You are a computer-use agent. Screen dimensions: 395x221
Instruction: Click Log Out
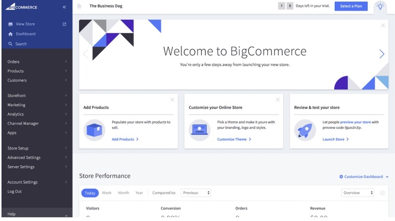[15, 191]
